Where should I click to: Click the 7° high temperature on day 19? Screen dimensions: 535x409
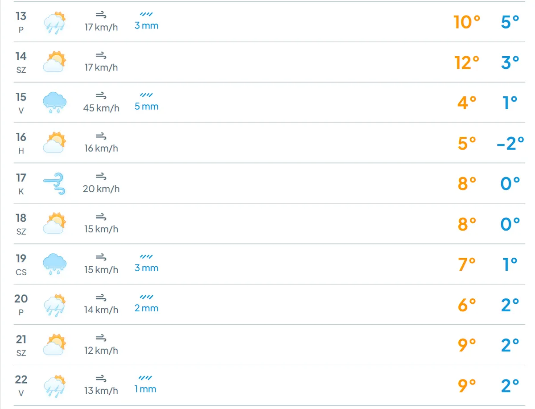[467, 264]
